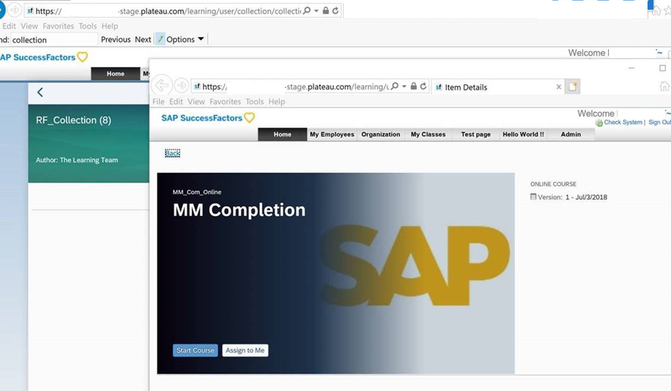Viewport: 671px width, 391px height.
Task: Open Favorites menu in front window
Action: tap(225, 102)
